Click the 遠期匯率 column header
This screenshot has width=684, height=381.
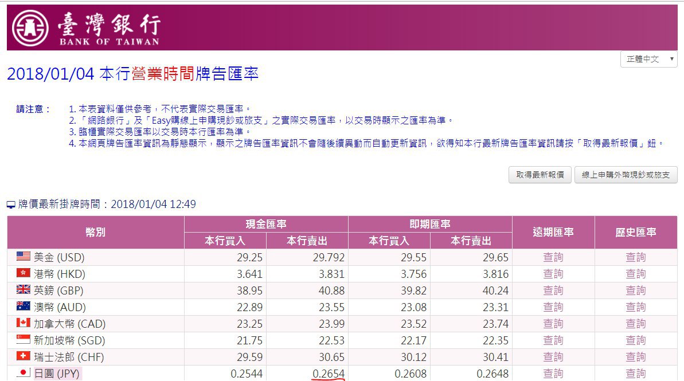(553, 233)
